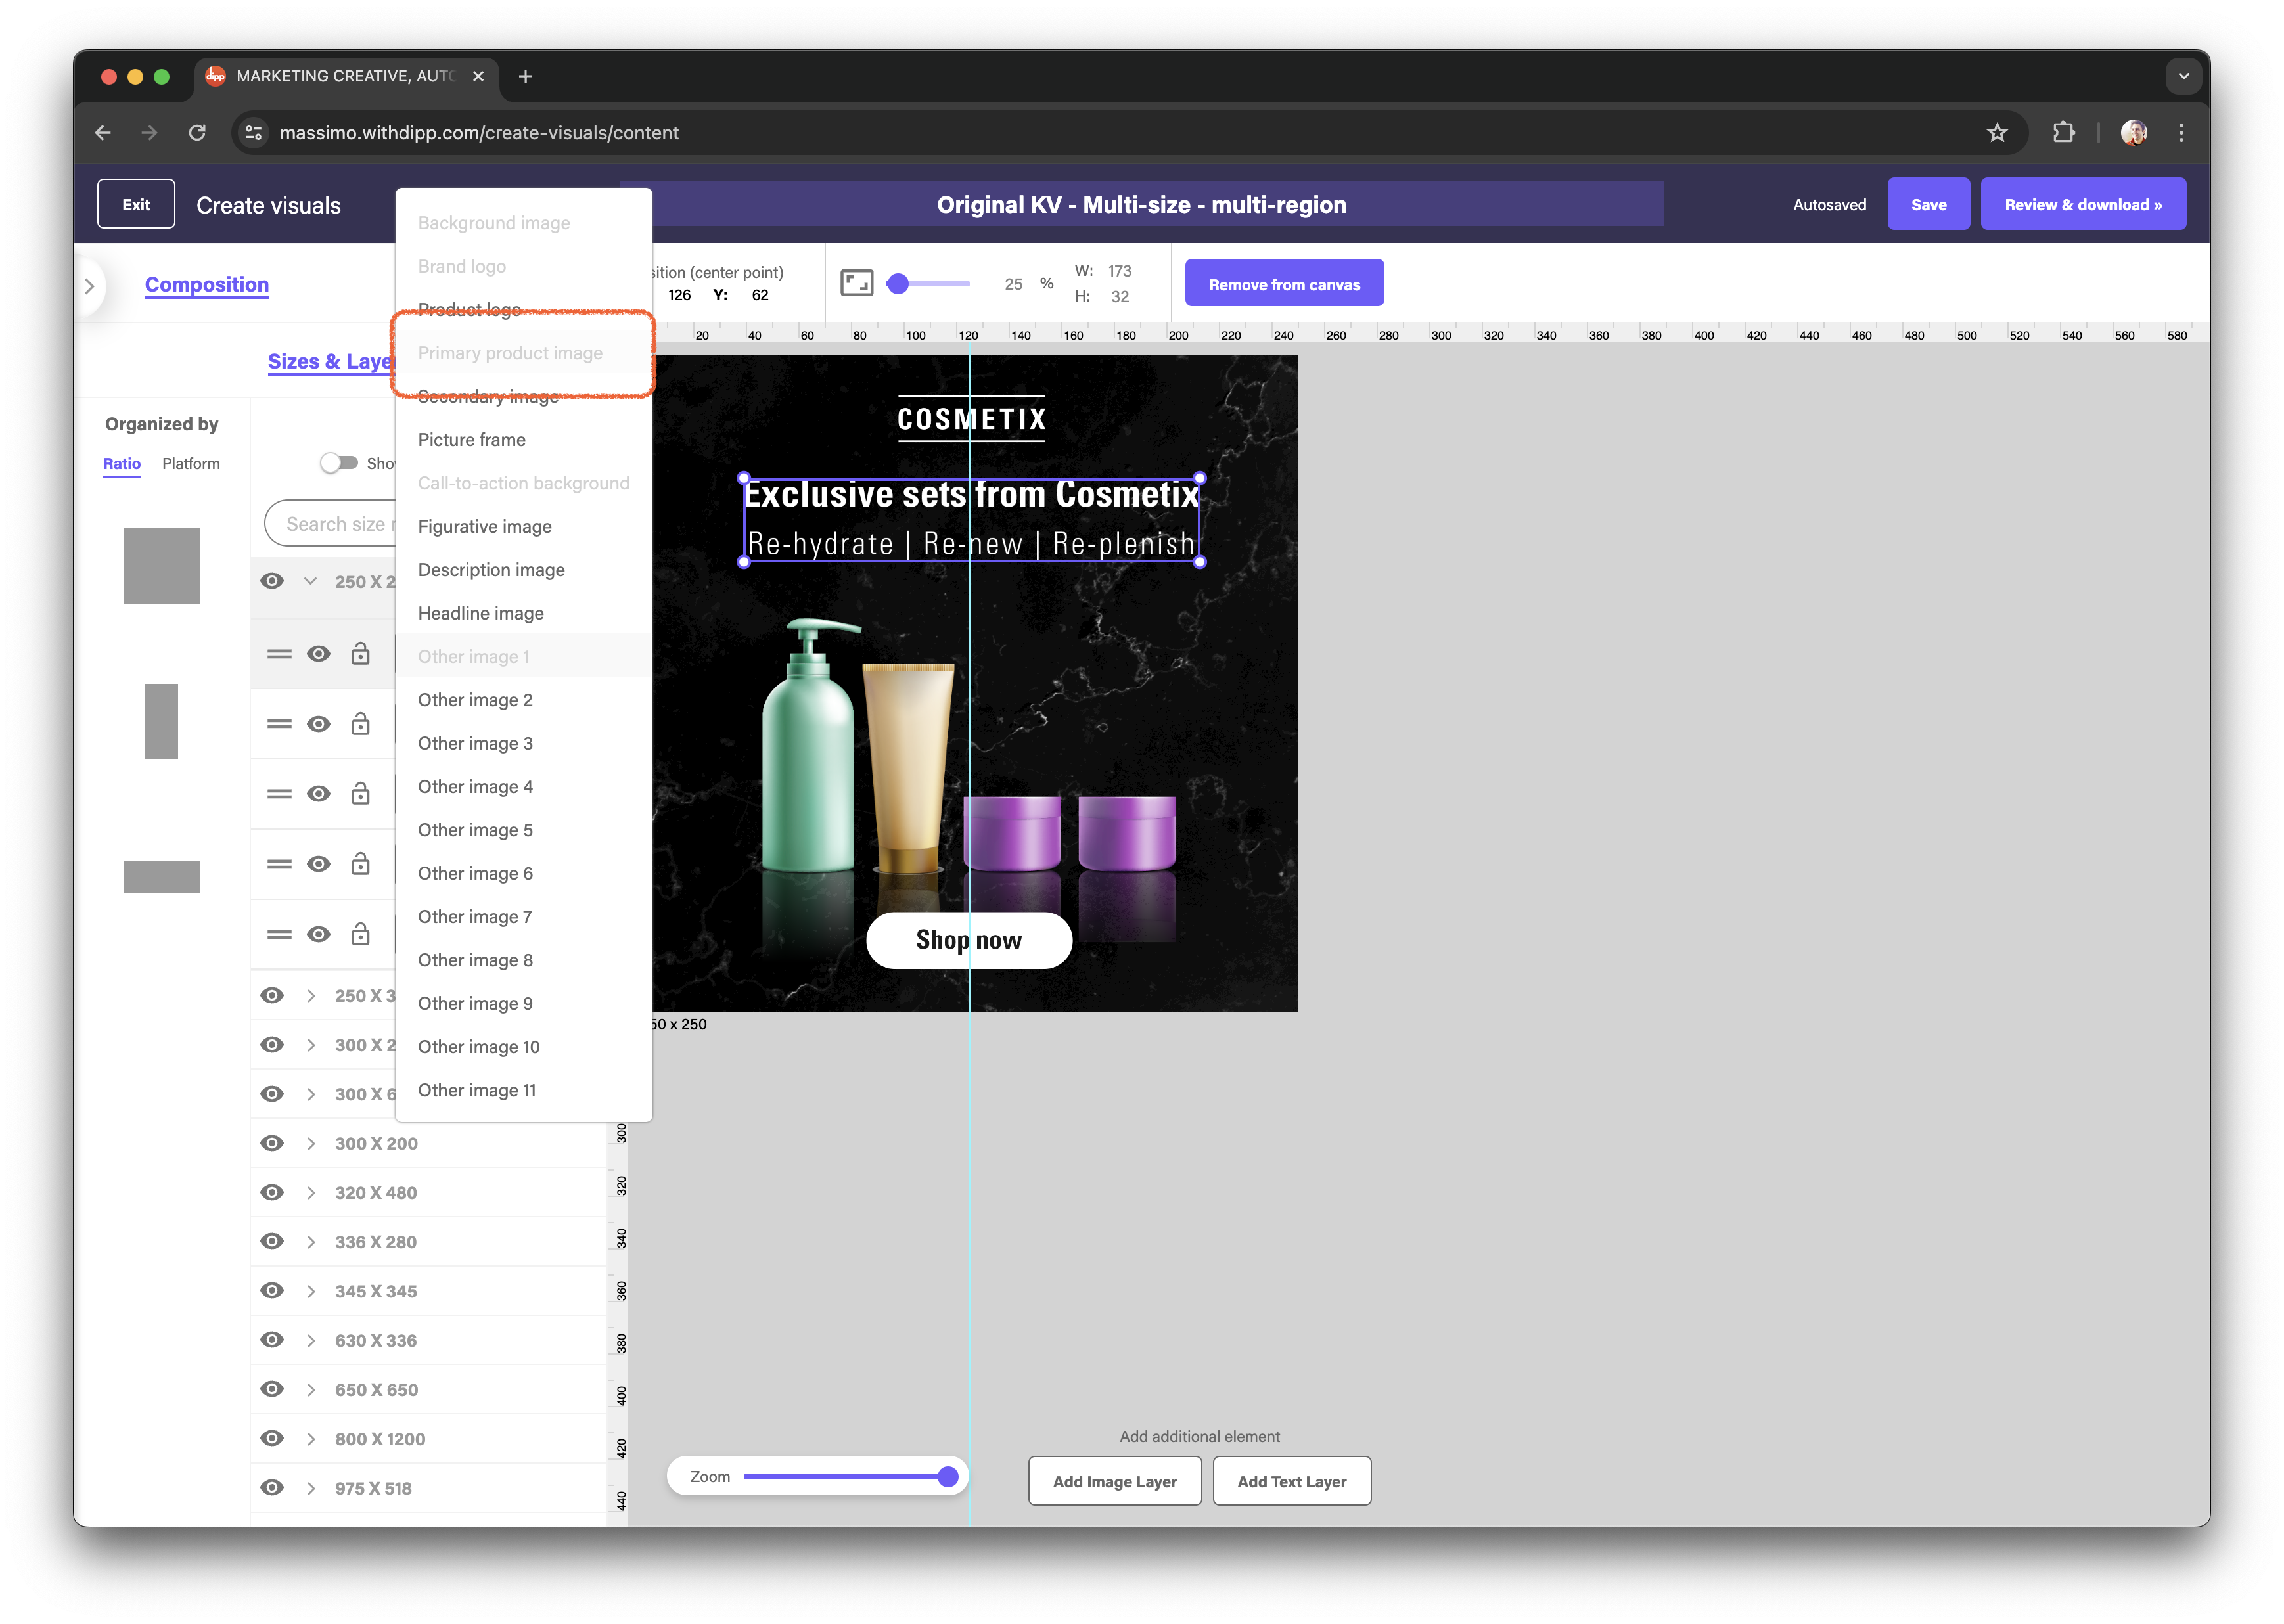Click the browser back arrow
The width and height of the screenshot is (2284, 1624).
(103, 133)
